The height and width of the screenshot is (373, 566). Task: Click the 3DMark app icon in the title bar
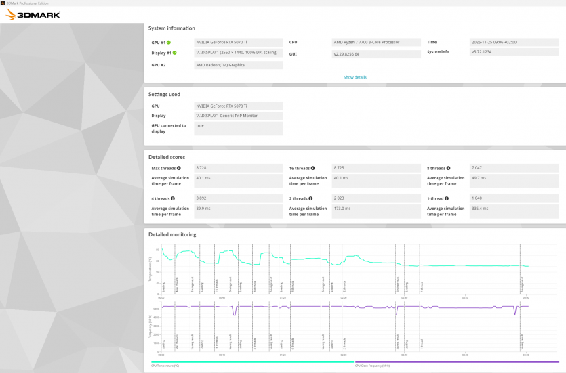tap(3, 3)
